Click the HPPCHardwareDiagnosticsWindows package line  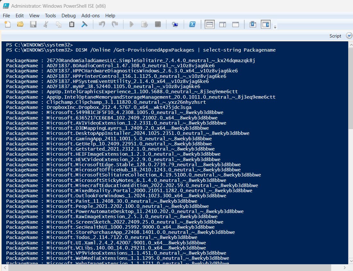pos(122,71)
